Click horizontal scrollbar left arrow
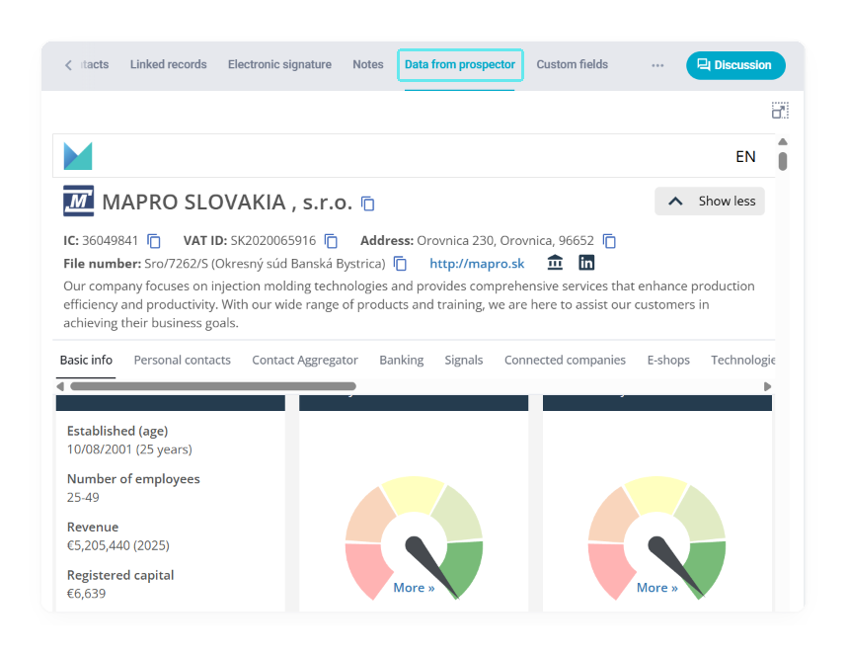This screenshot has height=653, width=847. pos(60,386)
